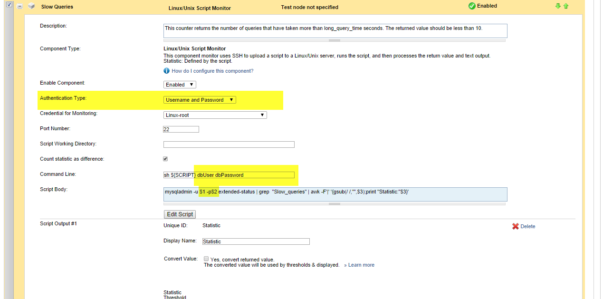Click the Edit Script button
The height and width of the screenshot is (299, 603).
(180, 214)
